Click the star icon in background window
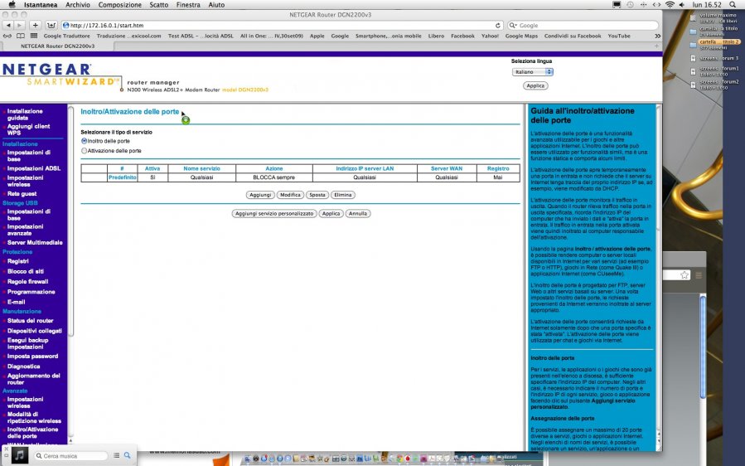The width and height of the screenshot is (745, 466). pyautogui.click(x=685, y=274)
